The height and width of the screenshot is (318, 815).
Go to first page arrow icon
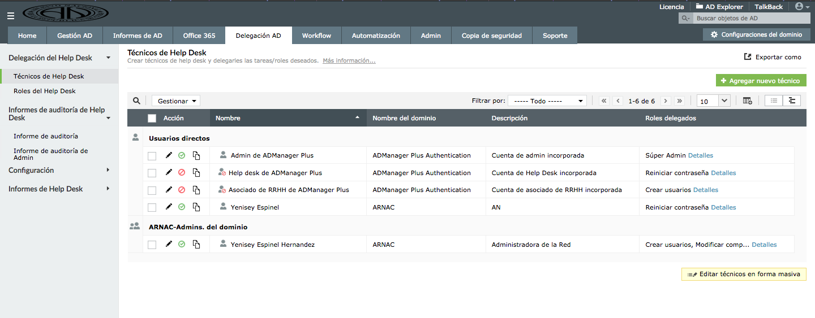pyautogui.click(x=604, y=101)
